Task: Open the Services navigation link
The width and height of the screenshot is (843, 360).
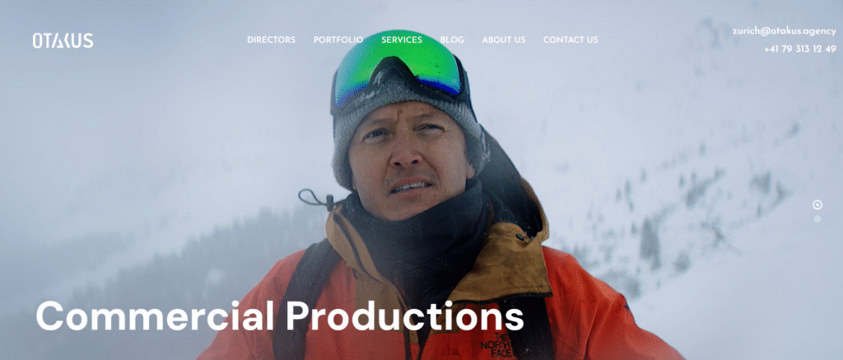Action: (x=402, y=39)
